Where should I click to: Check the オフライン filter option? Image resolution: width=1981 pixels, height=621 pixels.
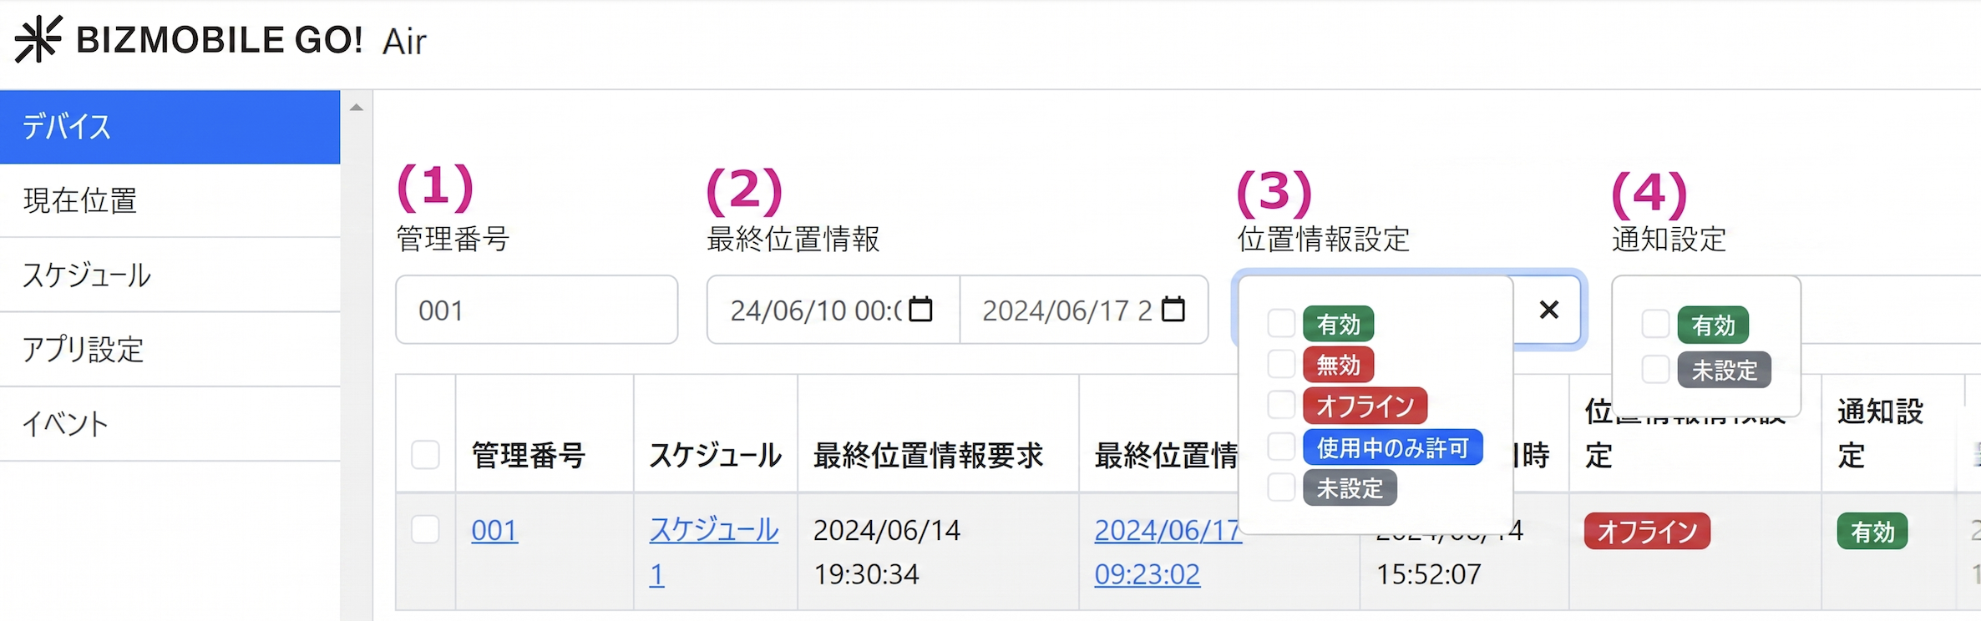1281,405
